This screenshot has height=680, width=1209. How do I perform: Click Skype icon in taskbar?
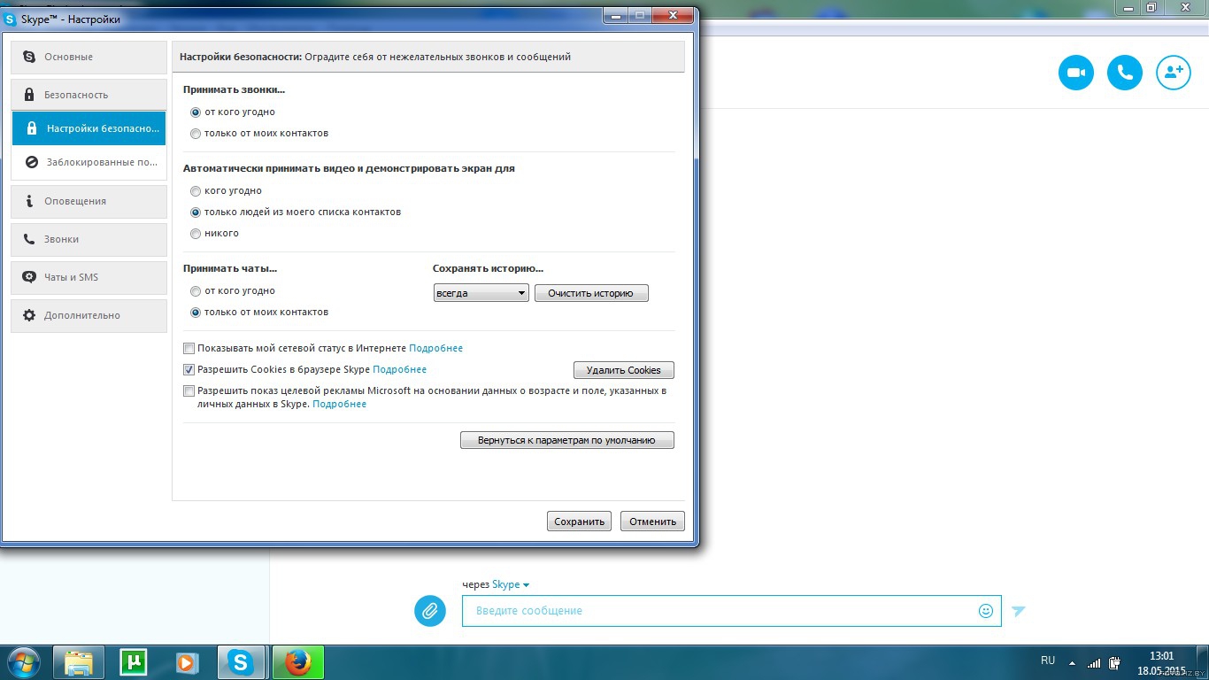(x=241, y=662)
